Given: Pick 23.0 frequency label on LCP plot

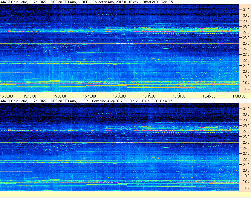Looking at the screenshot, I should [x=246, y=153].
